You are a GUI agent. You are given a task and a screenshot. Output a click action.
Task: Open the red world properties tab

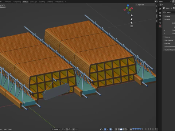click(160, 26)
